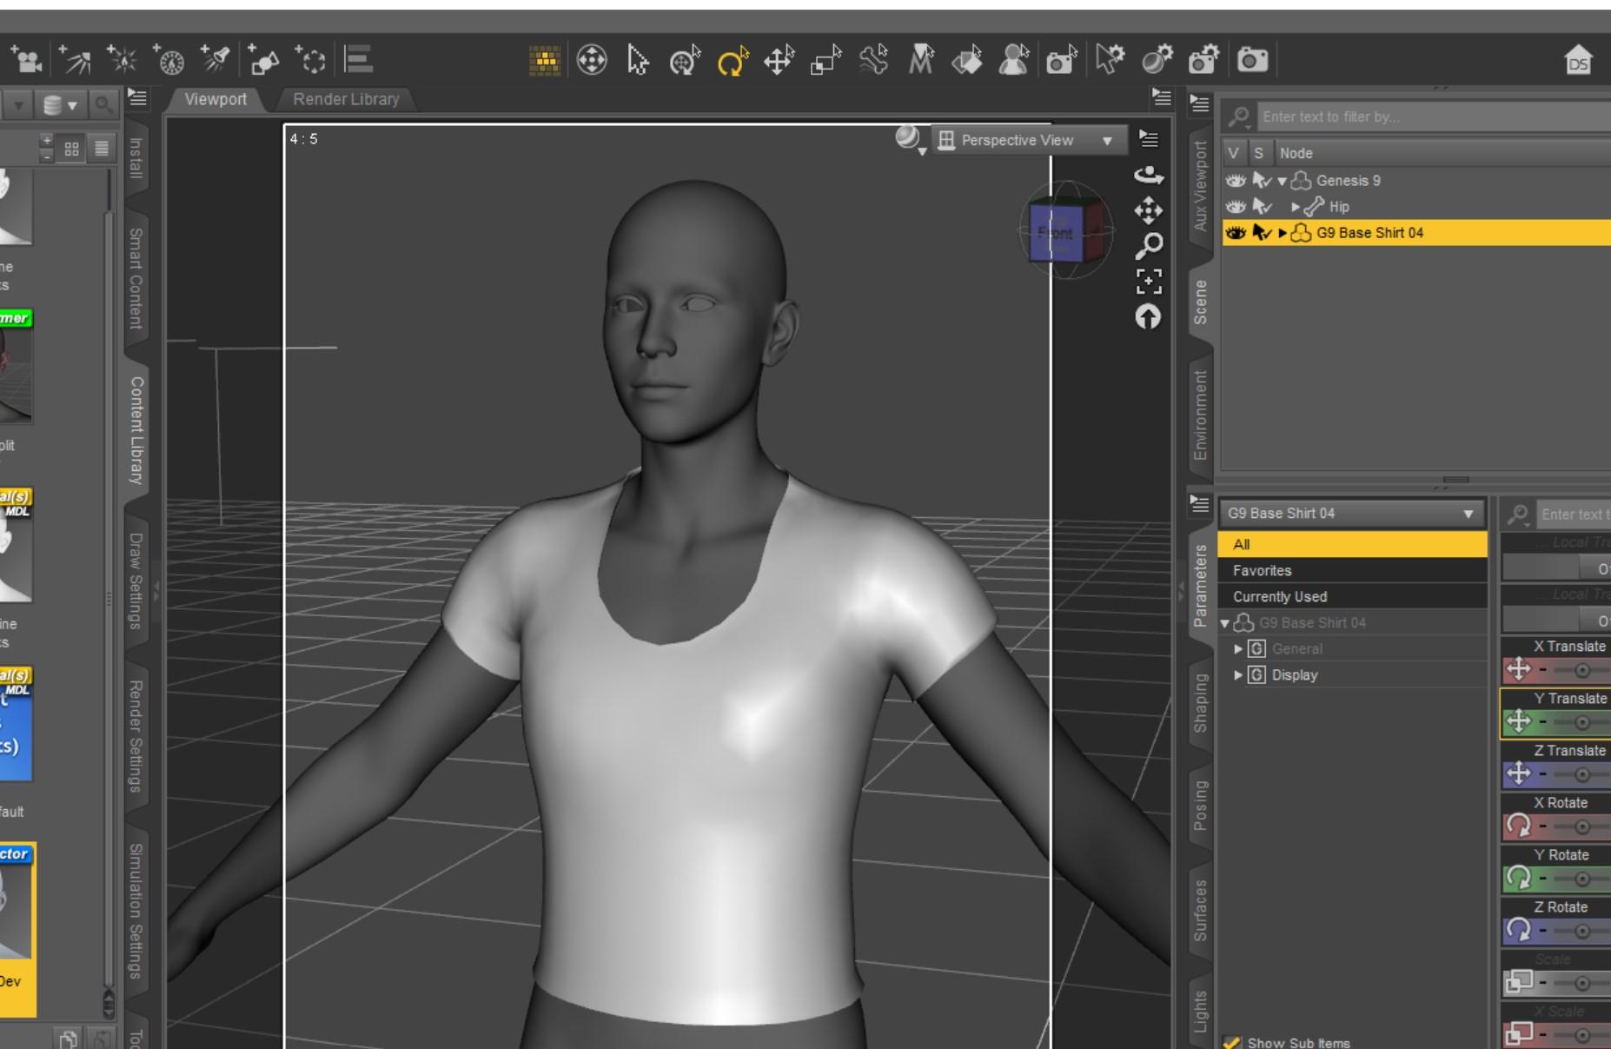Toggle the yellow grid draw-mode icon
The width and height of the screenshot is (1611, 1049).
click(545, 60)
